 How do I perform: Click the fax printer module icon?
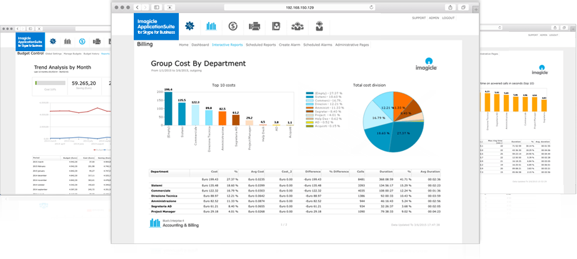point(254,26)
